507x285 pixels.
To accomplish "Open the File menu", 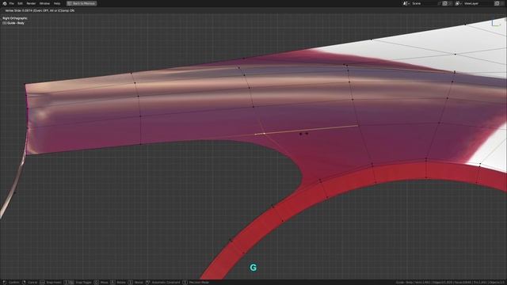I will [12, 3].
